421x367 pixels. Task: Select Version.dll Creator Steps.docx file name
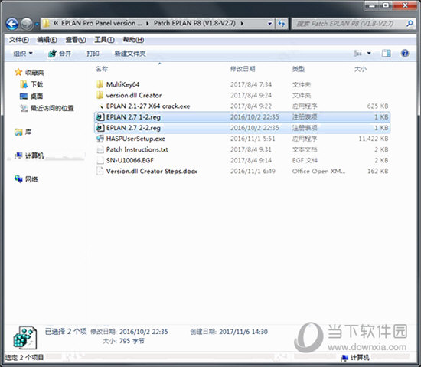coord(152,171)
